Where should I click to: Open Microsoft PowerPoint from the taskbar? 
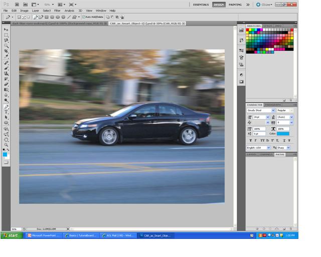(44, 236)
